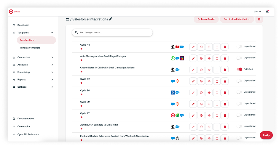Click the Cycle 80 template name
The width and height of the screenshot is (279, 146).
[85, 91]
